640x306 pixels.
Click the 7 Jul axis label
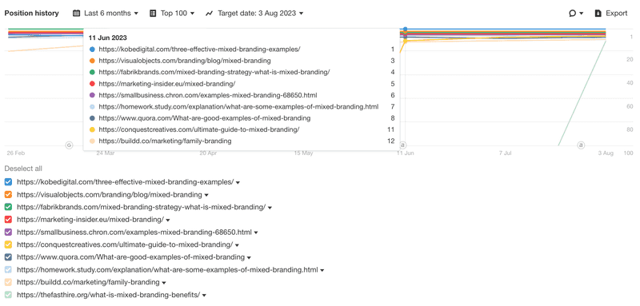click(x=505, y=153)
